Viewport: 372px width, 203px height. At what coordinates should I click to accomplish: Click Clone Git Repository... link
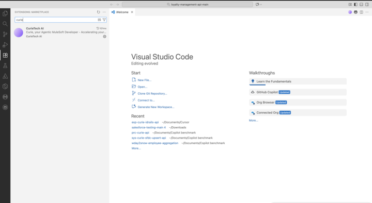pos(152,94)
